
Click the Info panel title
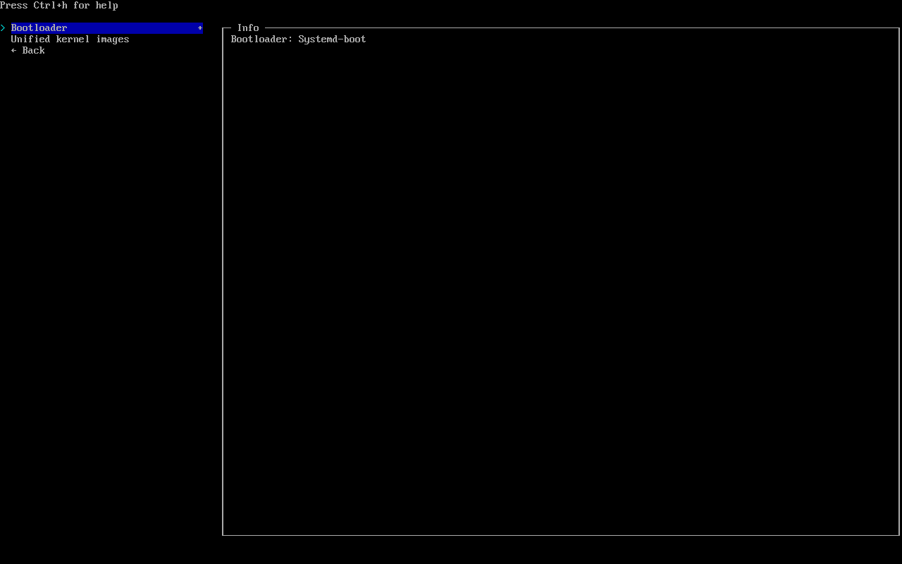(248, 28)
